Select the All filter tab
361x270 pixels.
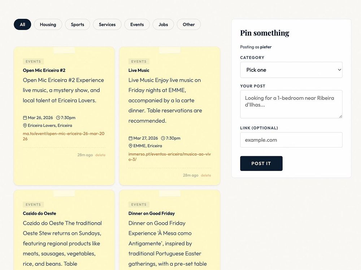(22, 25)
